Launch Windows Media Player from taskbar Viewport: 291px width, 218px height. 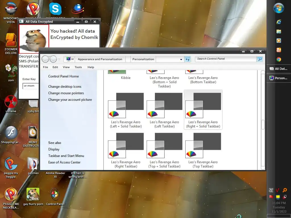(279, 41)
